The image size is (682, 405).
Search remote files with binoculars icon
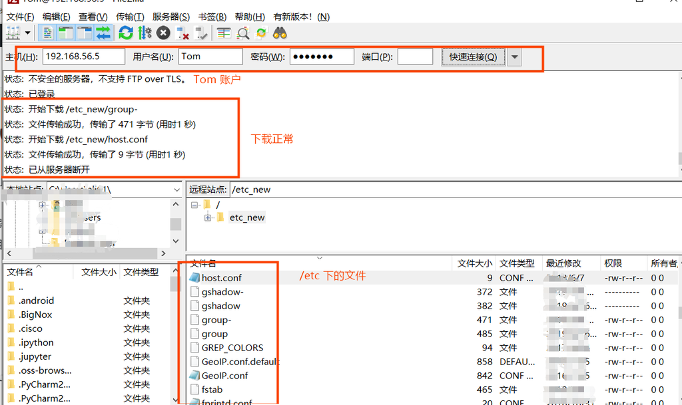(280, 33)
